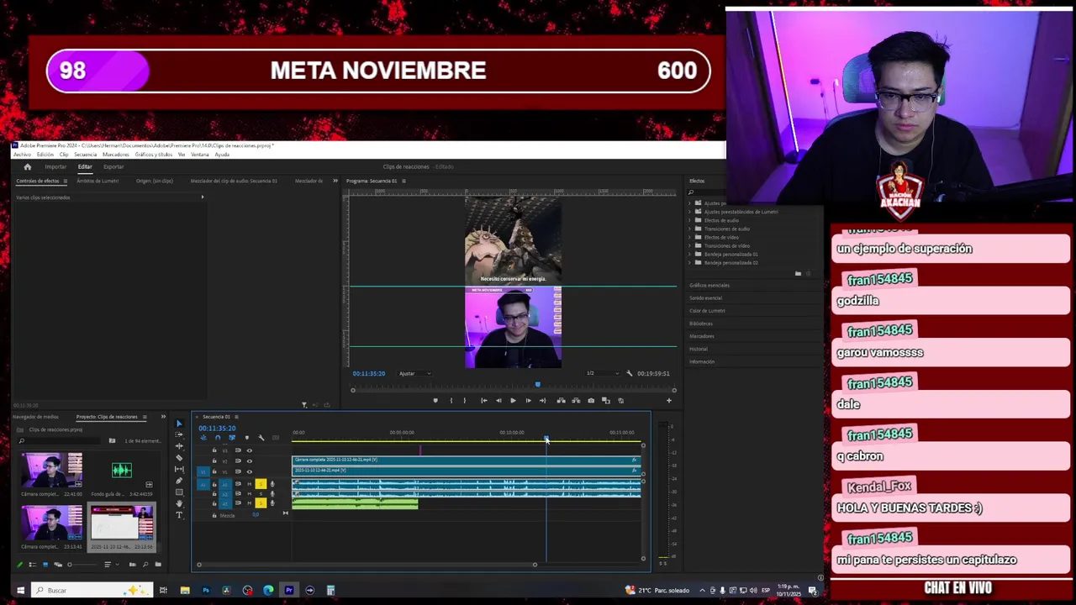Open the Ventana menu

[x=200, y=155]
